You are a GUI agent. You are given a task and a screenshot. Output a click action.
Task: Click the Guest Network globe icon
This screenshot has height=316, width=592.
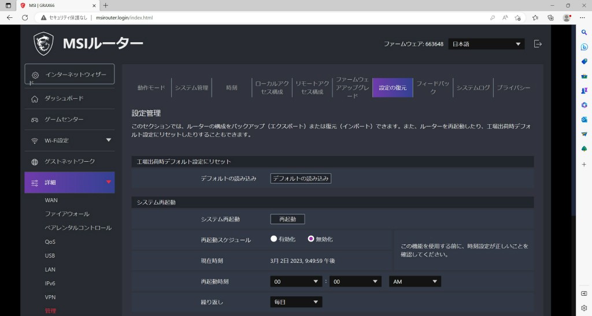tap(34, 162)
